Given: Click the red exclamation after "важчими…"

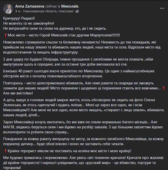Looking at the screenshot, I should (x=164, y=88).
